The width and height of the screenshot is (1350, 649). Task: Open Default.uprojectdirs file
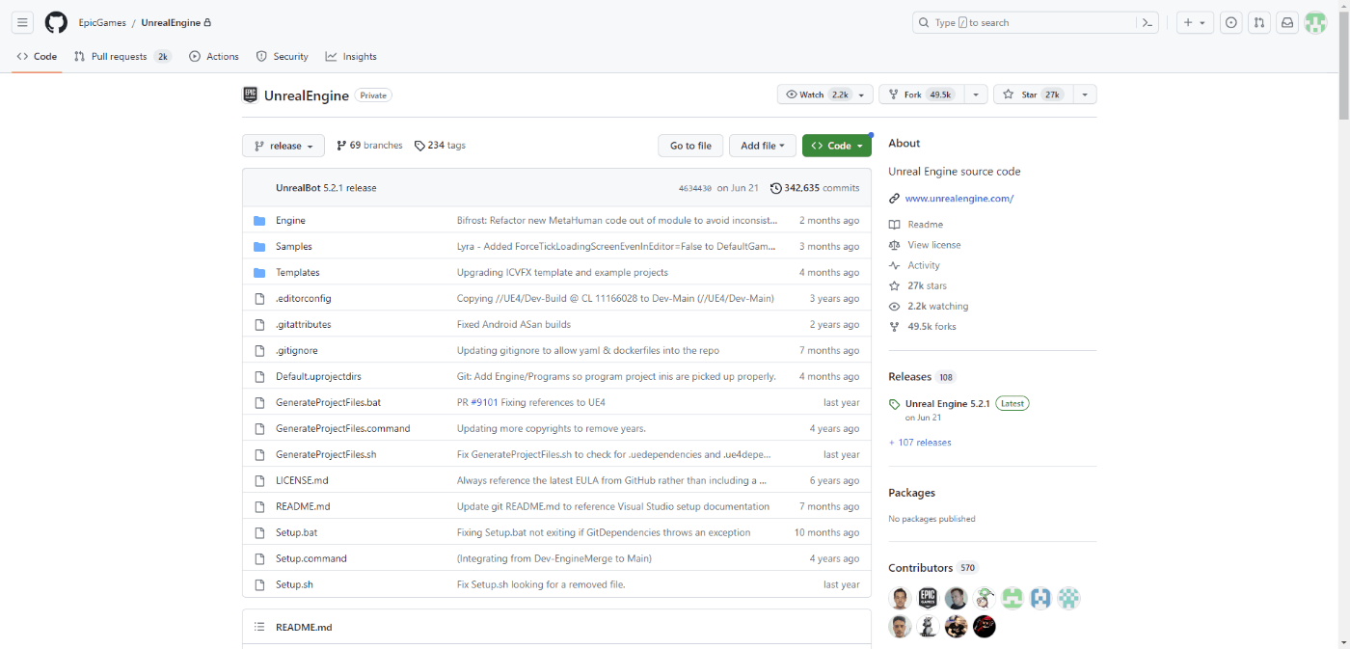(318, 376)
